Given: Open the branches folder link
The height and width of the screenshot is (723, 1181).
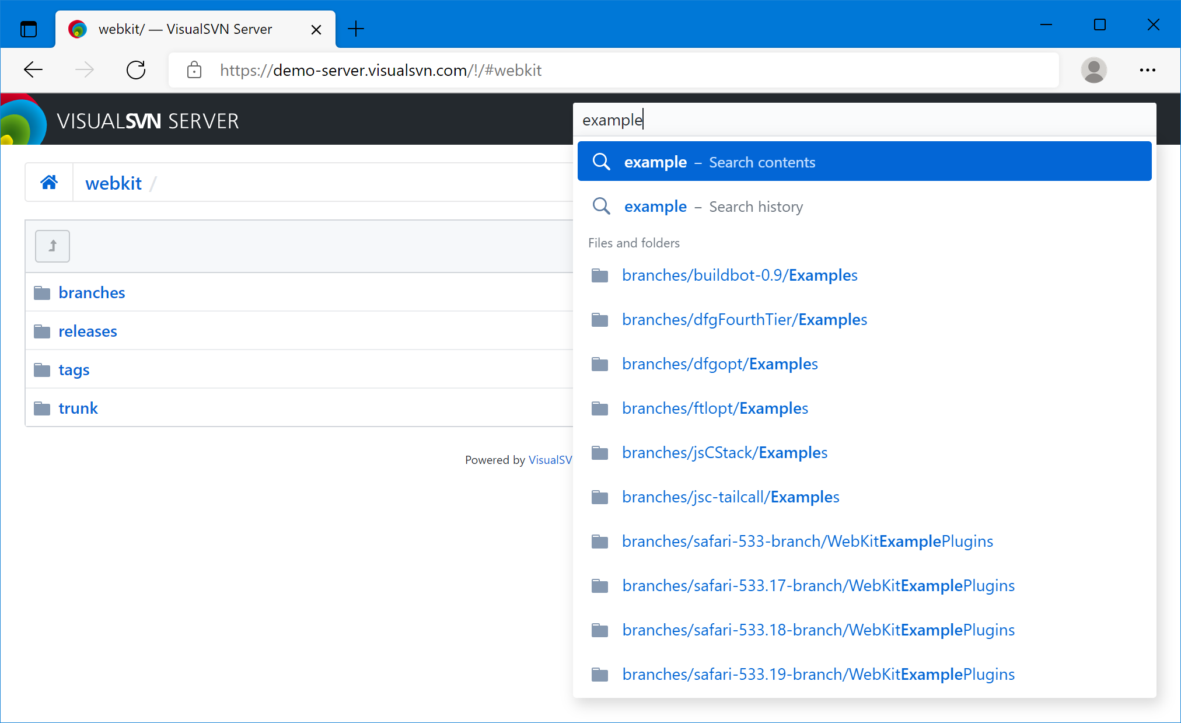Looking at the screenshot, I should [92, 293].
